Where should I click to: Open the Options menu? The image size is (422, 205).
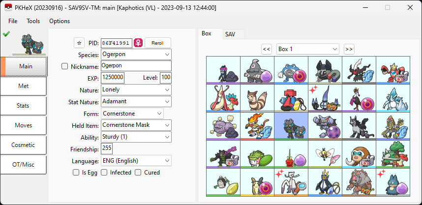coord(60,21)
